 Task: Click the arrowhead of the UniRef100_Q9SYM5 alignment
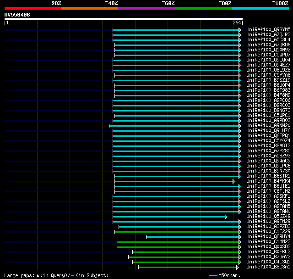tap(240, 30)
